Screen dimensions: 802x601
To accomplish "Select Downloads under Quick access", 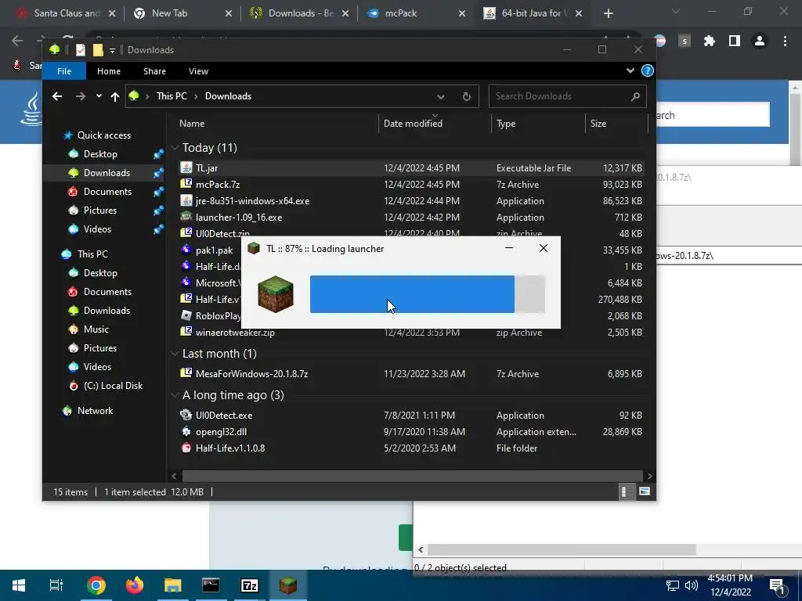I will click(x=107, y=173).
